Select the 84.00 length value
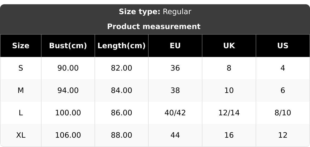The height and width of the screenshot is (147, 310). (121, 91)
